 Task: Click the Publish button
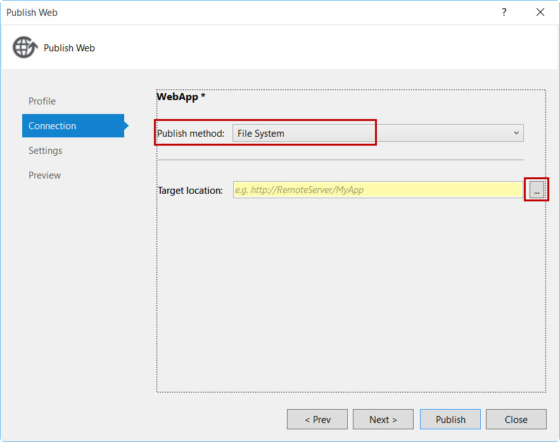pyautogui.click(x=450, y=419)
